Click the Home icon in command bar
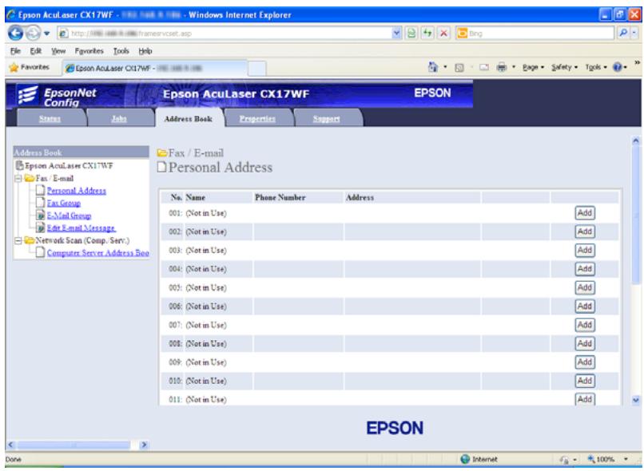The image size is (644, 471). click(x=433, y=67)
